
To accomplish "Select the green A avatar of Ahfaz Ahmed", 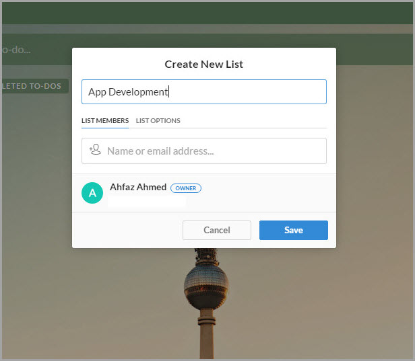I will 92,193.
